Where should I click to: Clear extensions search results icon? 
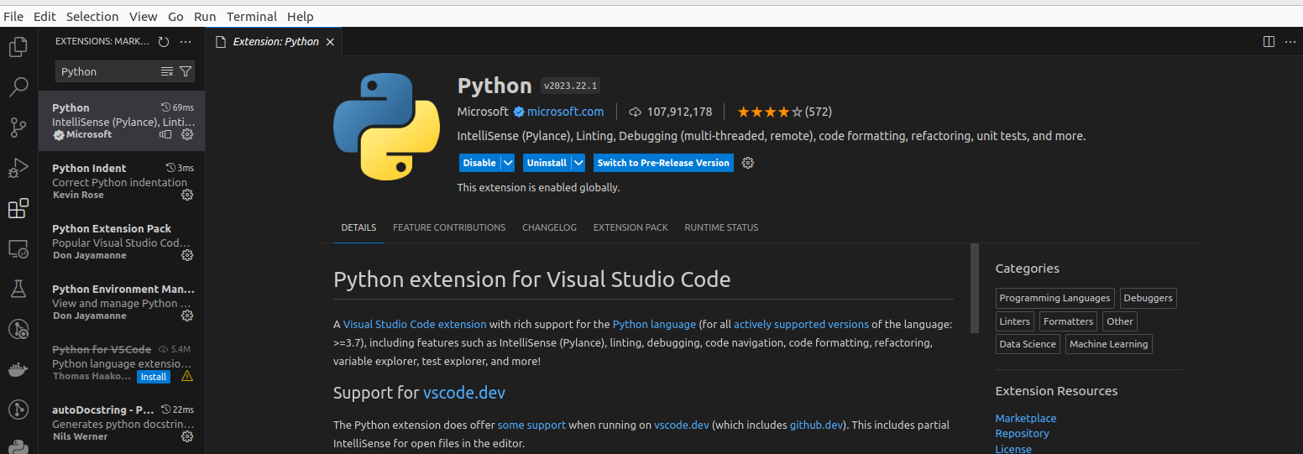167,71
